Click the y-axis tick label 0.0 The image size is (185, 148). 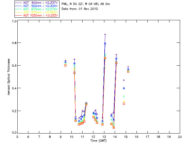[x=14, y=133]
